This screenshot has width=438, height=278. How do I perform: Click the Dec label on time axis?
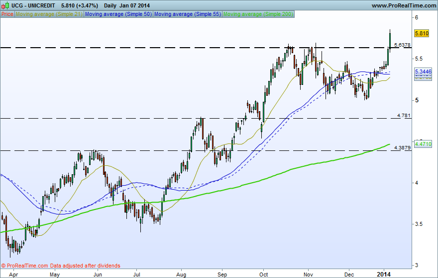pos(349,275)
